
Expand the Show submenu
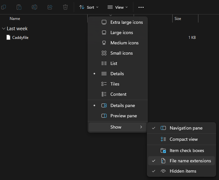tap(118, 127)
